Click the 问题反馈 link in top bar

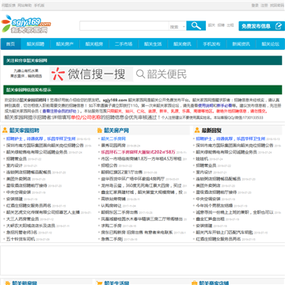point(9,6)
